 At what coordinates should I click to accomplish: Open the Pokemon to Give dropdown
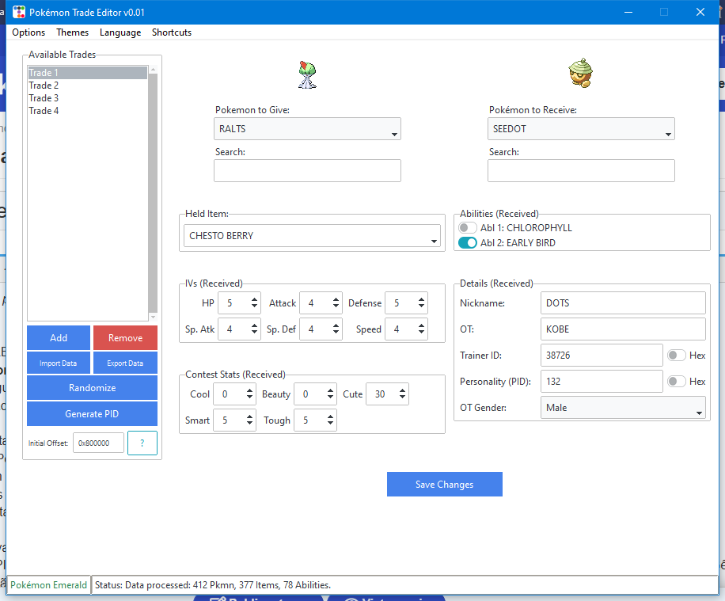coord(307,129)
